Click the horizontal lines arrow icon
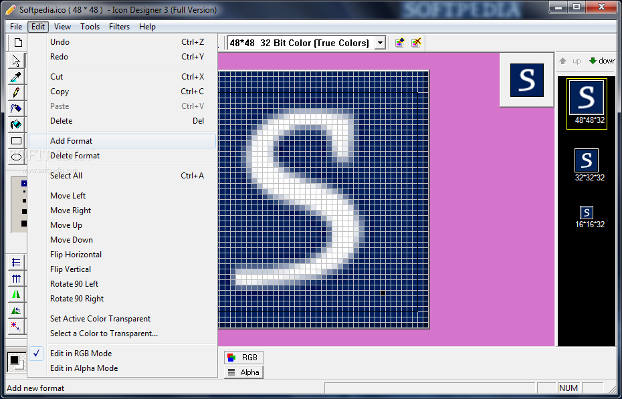This screenshot has height=399, width=622. (x=16, y=262)
